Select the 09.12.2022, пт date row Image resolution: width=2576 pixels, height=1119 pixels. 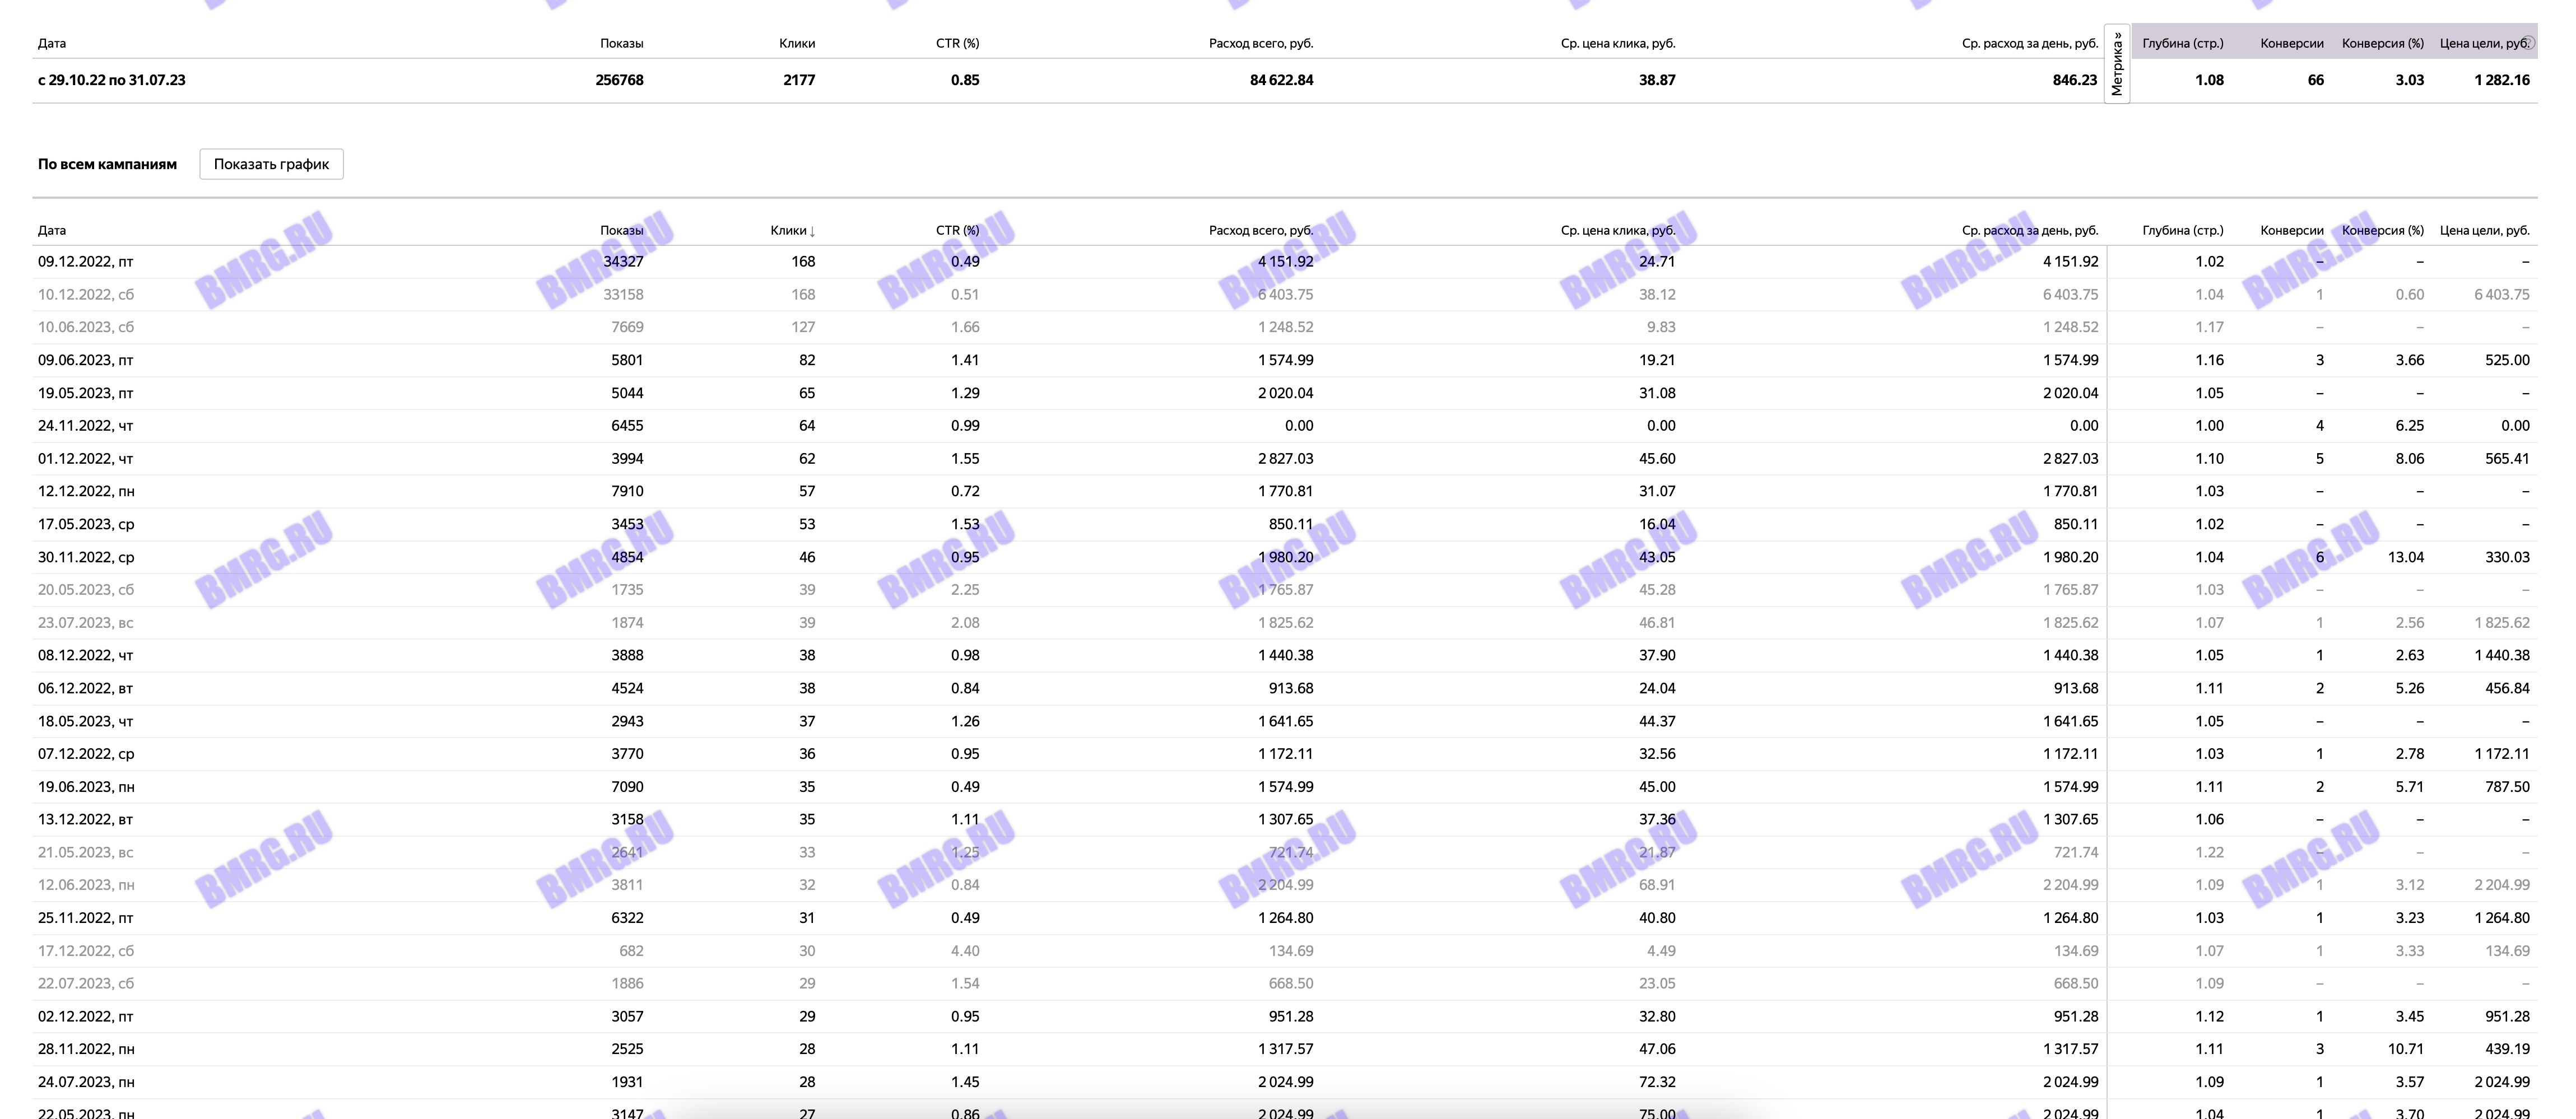pyautogui.click(x=86, y=262)
